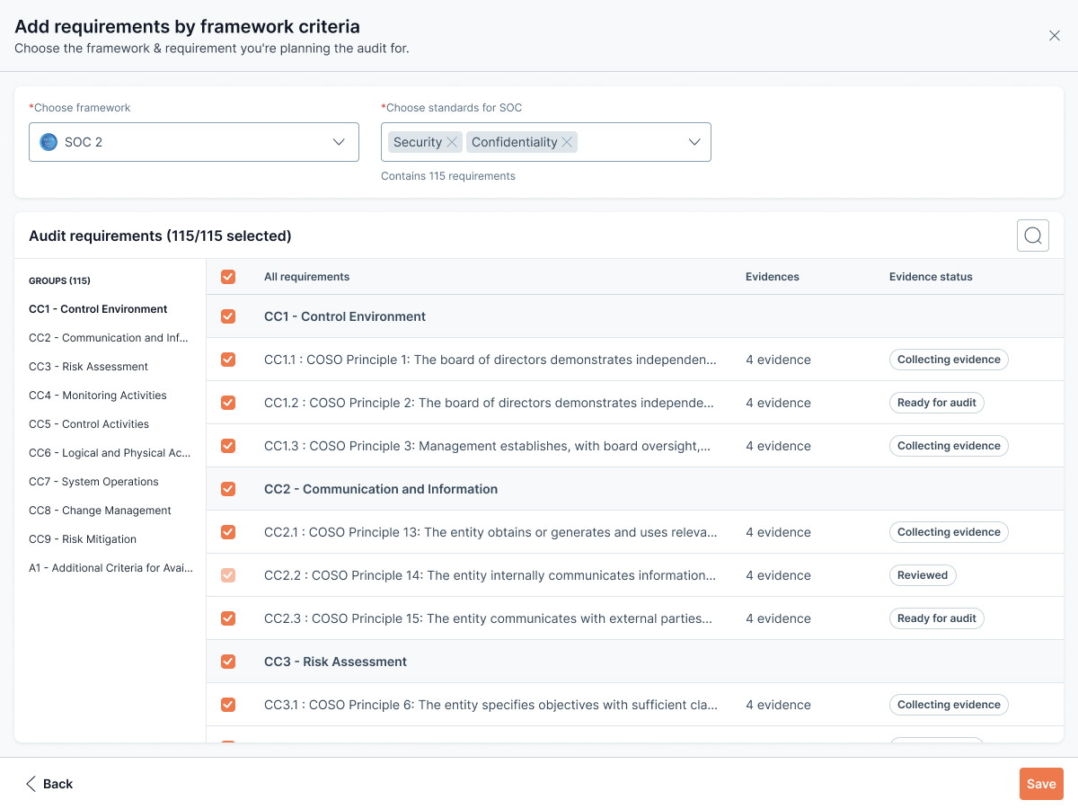This screenshot has height=809, width=1078.
Task: Click the Back arrow icon
Action: click(x=31, y=784)
